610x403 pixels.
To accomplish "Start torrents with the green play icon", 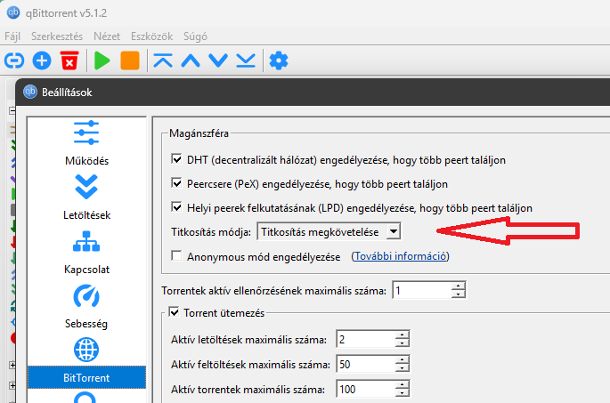I will [x=102, y=60].
